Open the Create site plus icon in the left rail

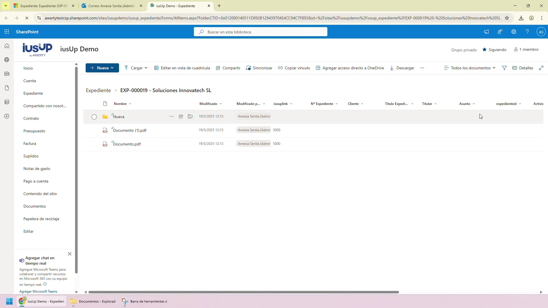pos(7,116)
